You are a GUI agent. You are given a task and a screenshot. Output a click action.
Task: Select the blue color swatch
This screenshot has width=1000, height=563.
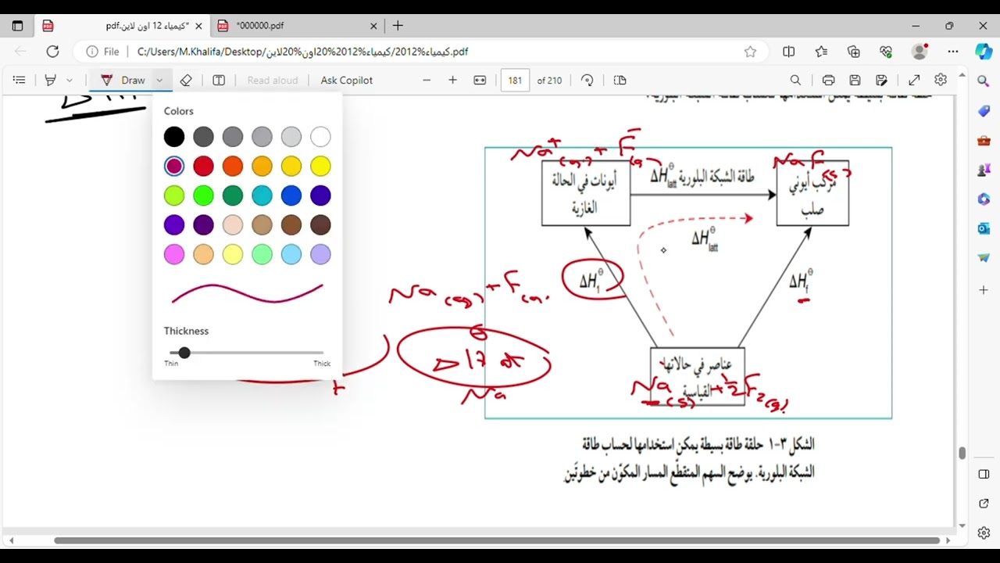[x=291, y=195]
